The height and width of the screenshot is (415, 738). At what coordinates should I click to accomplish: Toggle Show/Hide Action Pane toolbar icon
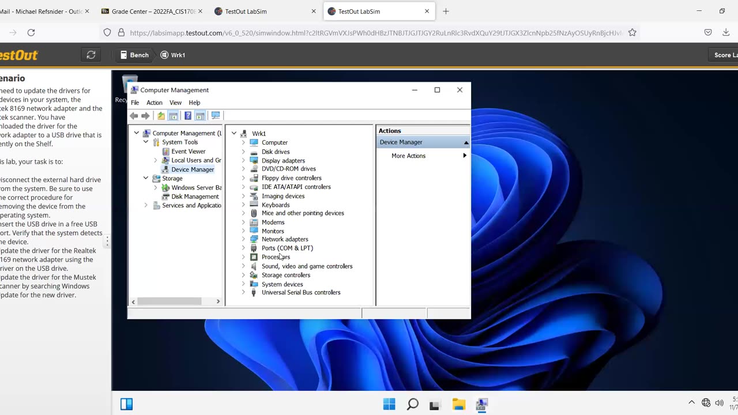click(x=200, y=116)
